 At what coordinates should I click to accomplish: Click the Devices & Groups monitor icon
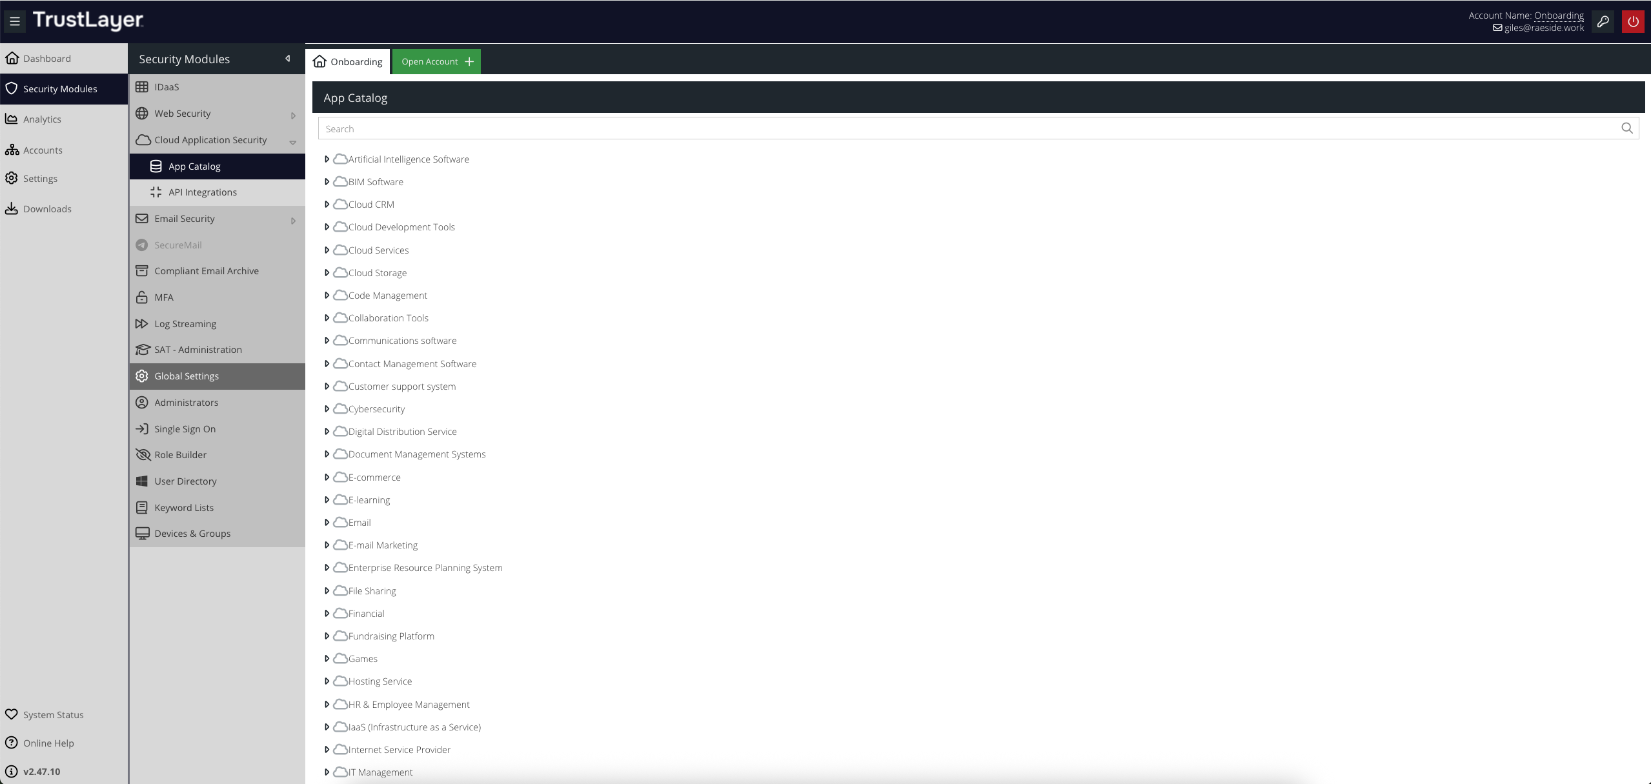point(142,534)
